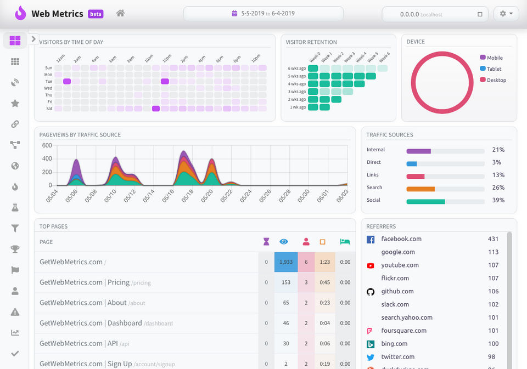Open GetWebMetrics.com | About page row
The width and height of the screenshot is (527, 369).
tap(195, 303)
